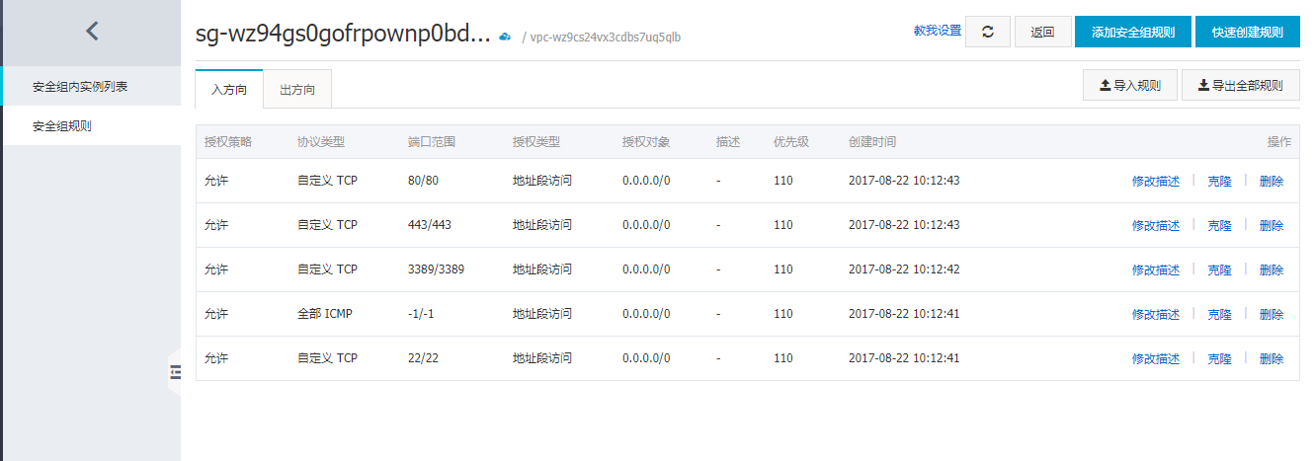Click the 协议类型 column header

point(321,142)
